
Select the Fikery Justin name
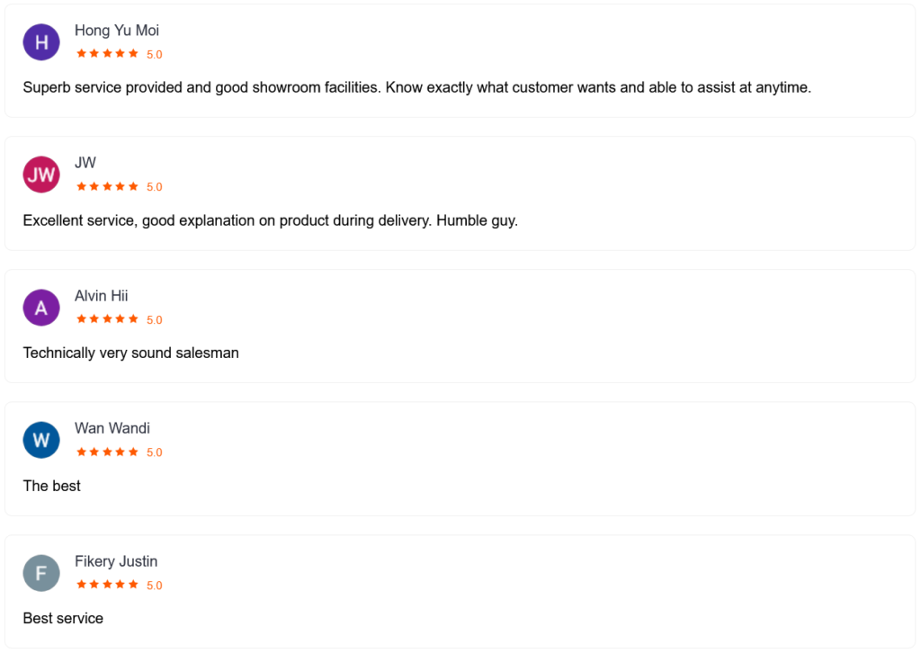[x=116, y=561]
